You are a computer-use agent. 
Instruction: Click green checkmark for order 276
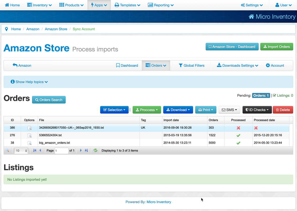tap(238, 135)
